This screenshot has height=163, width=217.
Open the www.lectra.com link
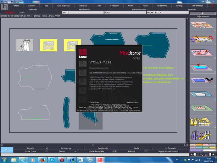click(132, 102)
